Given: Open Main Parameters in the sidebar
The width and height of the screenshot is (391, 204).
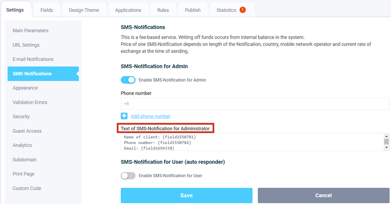Looking at the screenshot, I should click(31, 30).
